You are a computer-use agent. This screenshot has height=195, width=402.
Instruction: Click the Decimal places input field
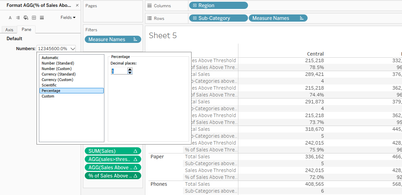[x=119, y=71]
